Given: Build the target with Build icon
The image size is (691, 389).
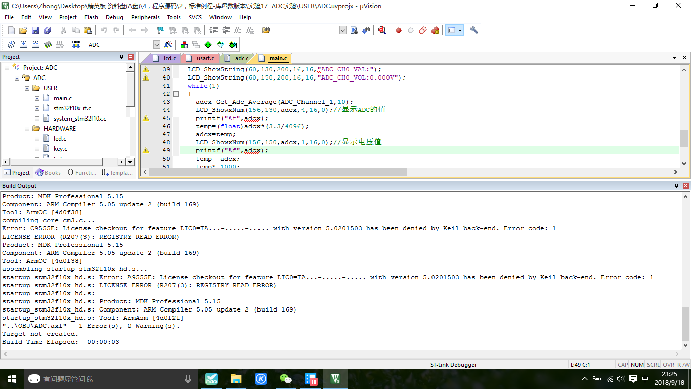Looking at the screenshot, I should point(23,45).
